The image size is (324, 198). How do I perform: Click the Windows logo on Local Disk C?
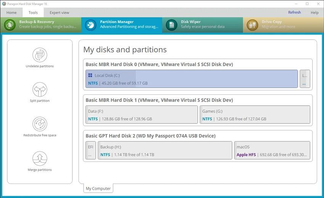tap(90, 75)
